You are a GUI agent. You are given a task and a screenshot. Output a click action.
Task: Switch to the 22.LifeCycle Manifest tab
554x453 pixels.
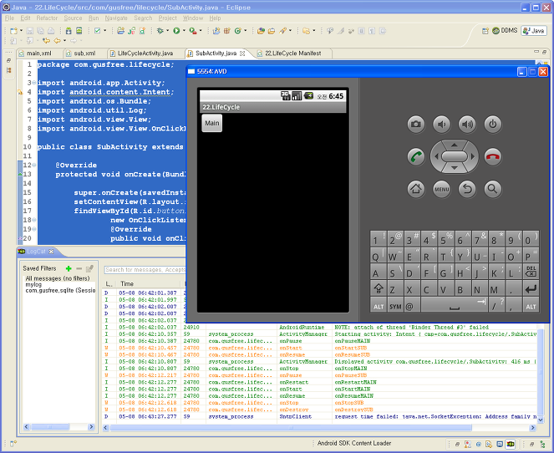coord(293,53)
